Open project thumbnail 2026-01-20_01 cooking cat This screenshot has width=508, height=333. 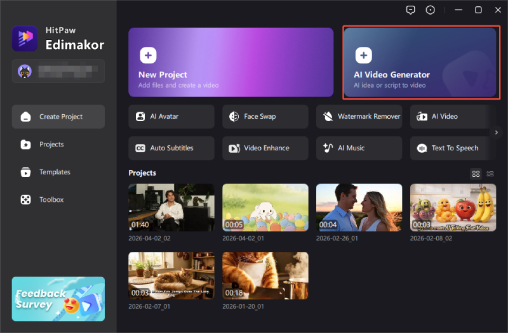tap(265, 276)
